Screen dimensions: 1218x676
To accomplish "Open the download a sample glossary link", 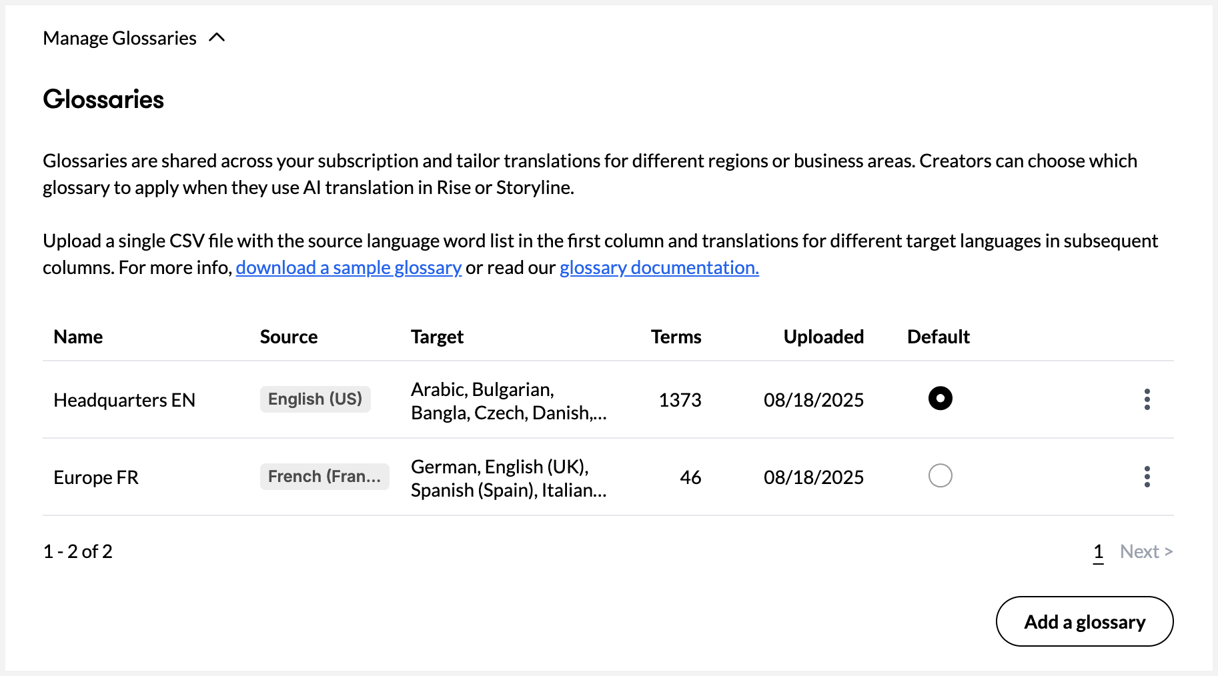I will (348, 267).
